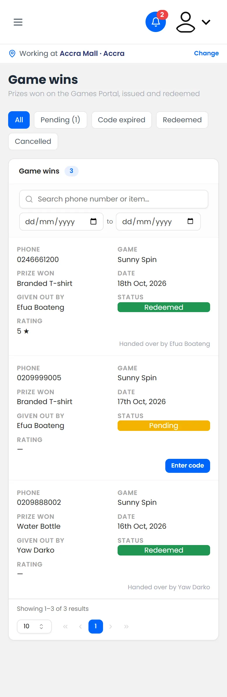The image size is (227, 697).
Task: Select page 1 in pagination
Action: click(96, 627)
